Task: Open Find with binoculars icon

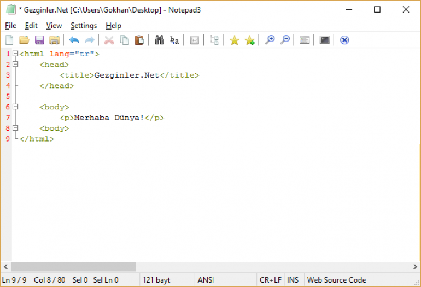Action: [160, 40]
